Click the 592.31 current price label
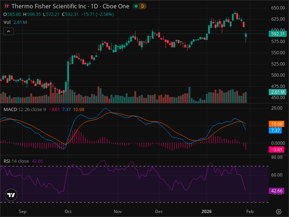 (277, 34)
